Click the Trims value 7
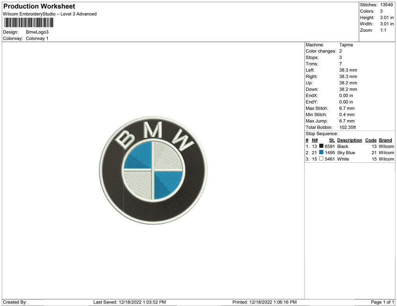This screenshot has height=306, width=397. tap(340, 63)
